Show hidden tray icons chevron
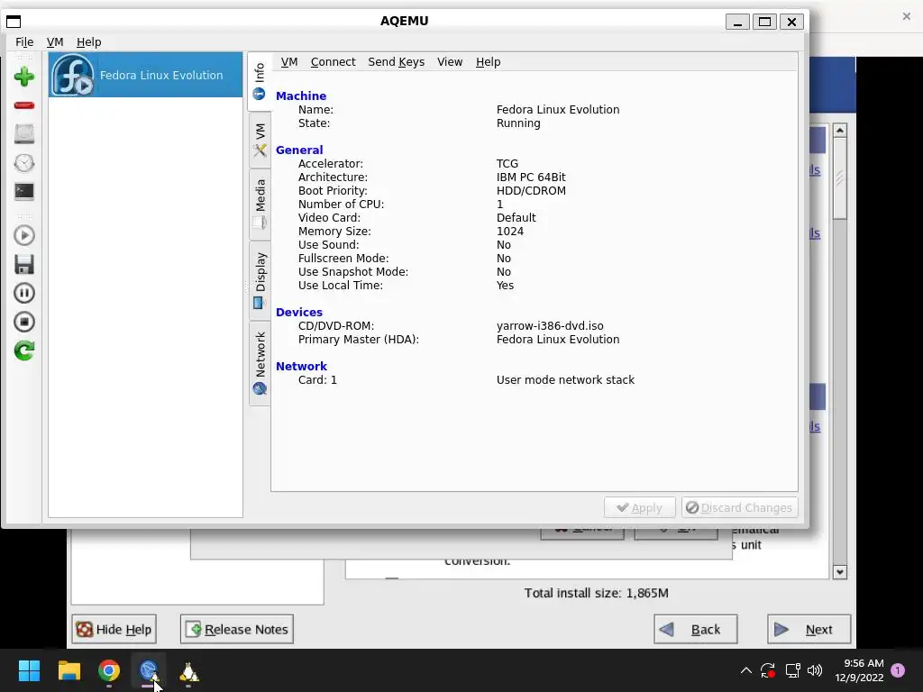 click(x=745, y=670)
